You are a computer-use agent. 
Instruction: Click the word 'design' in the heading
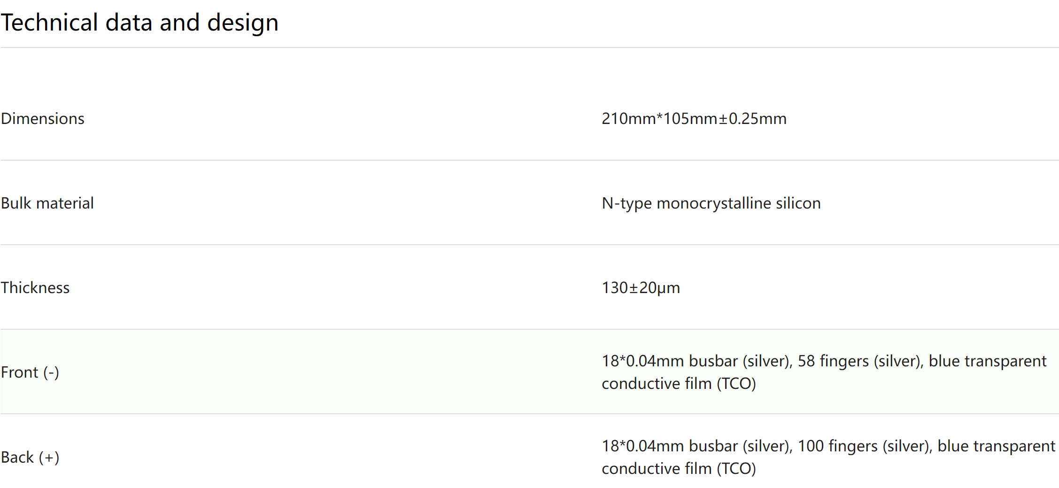pyautogui.click(x=243, y=23)
